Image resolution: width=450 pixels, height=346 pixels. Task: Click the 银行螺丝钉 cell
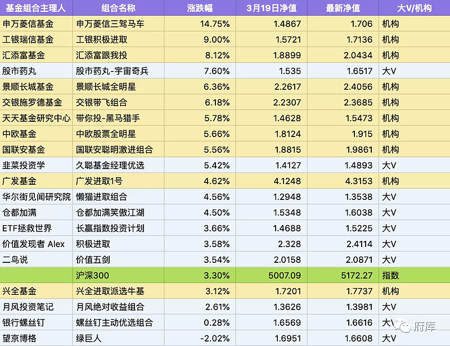click(36, 323)
